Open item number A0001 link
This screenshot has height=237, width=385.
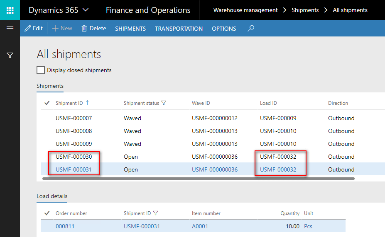[200, 226]
